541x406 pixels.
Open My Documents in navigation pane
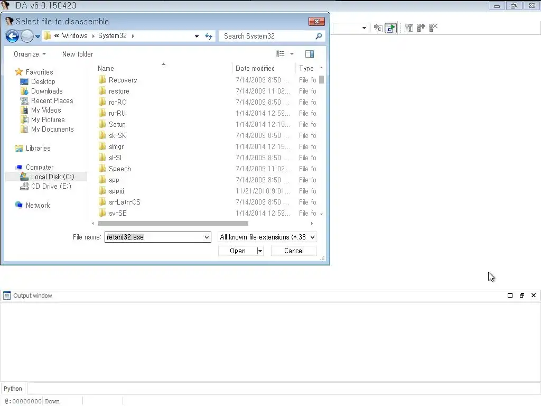52,129
